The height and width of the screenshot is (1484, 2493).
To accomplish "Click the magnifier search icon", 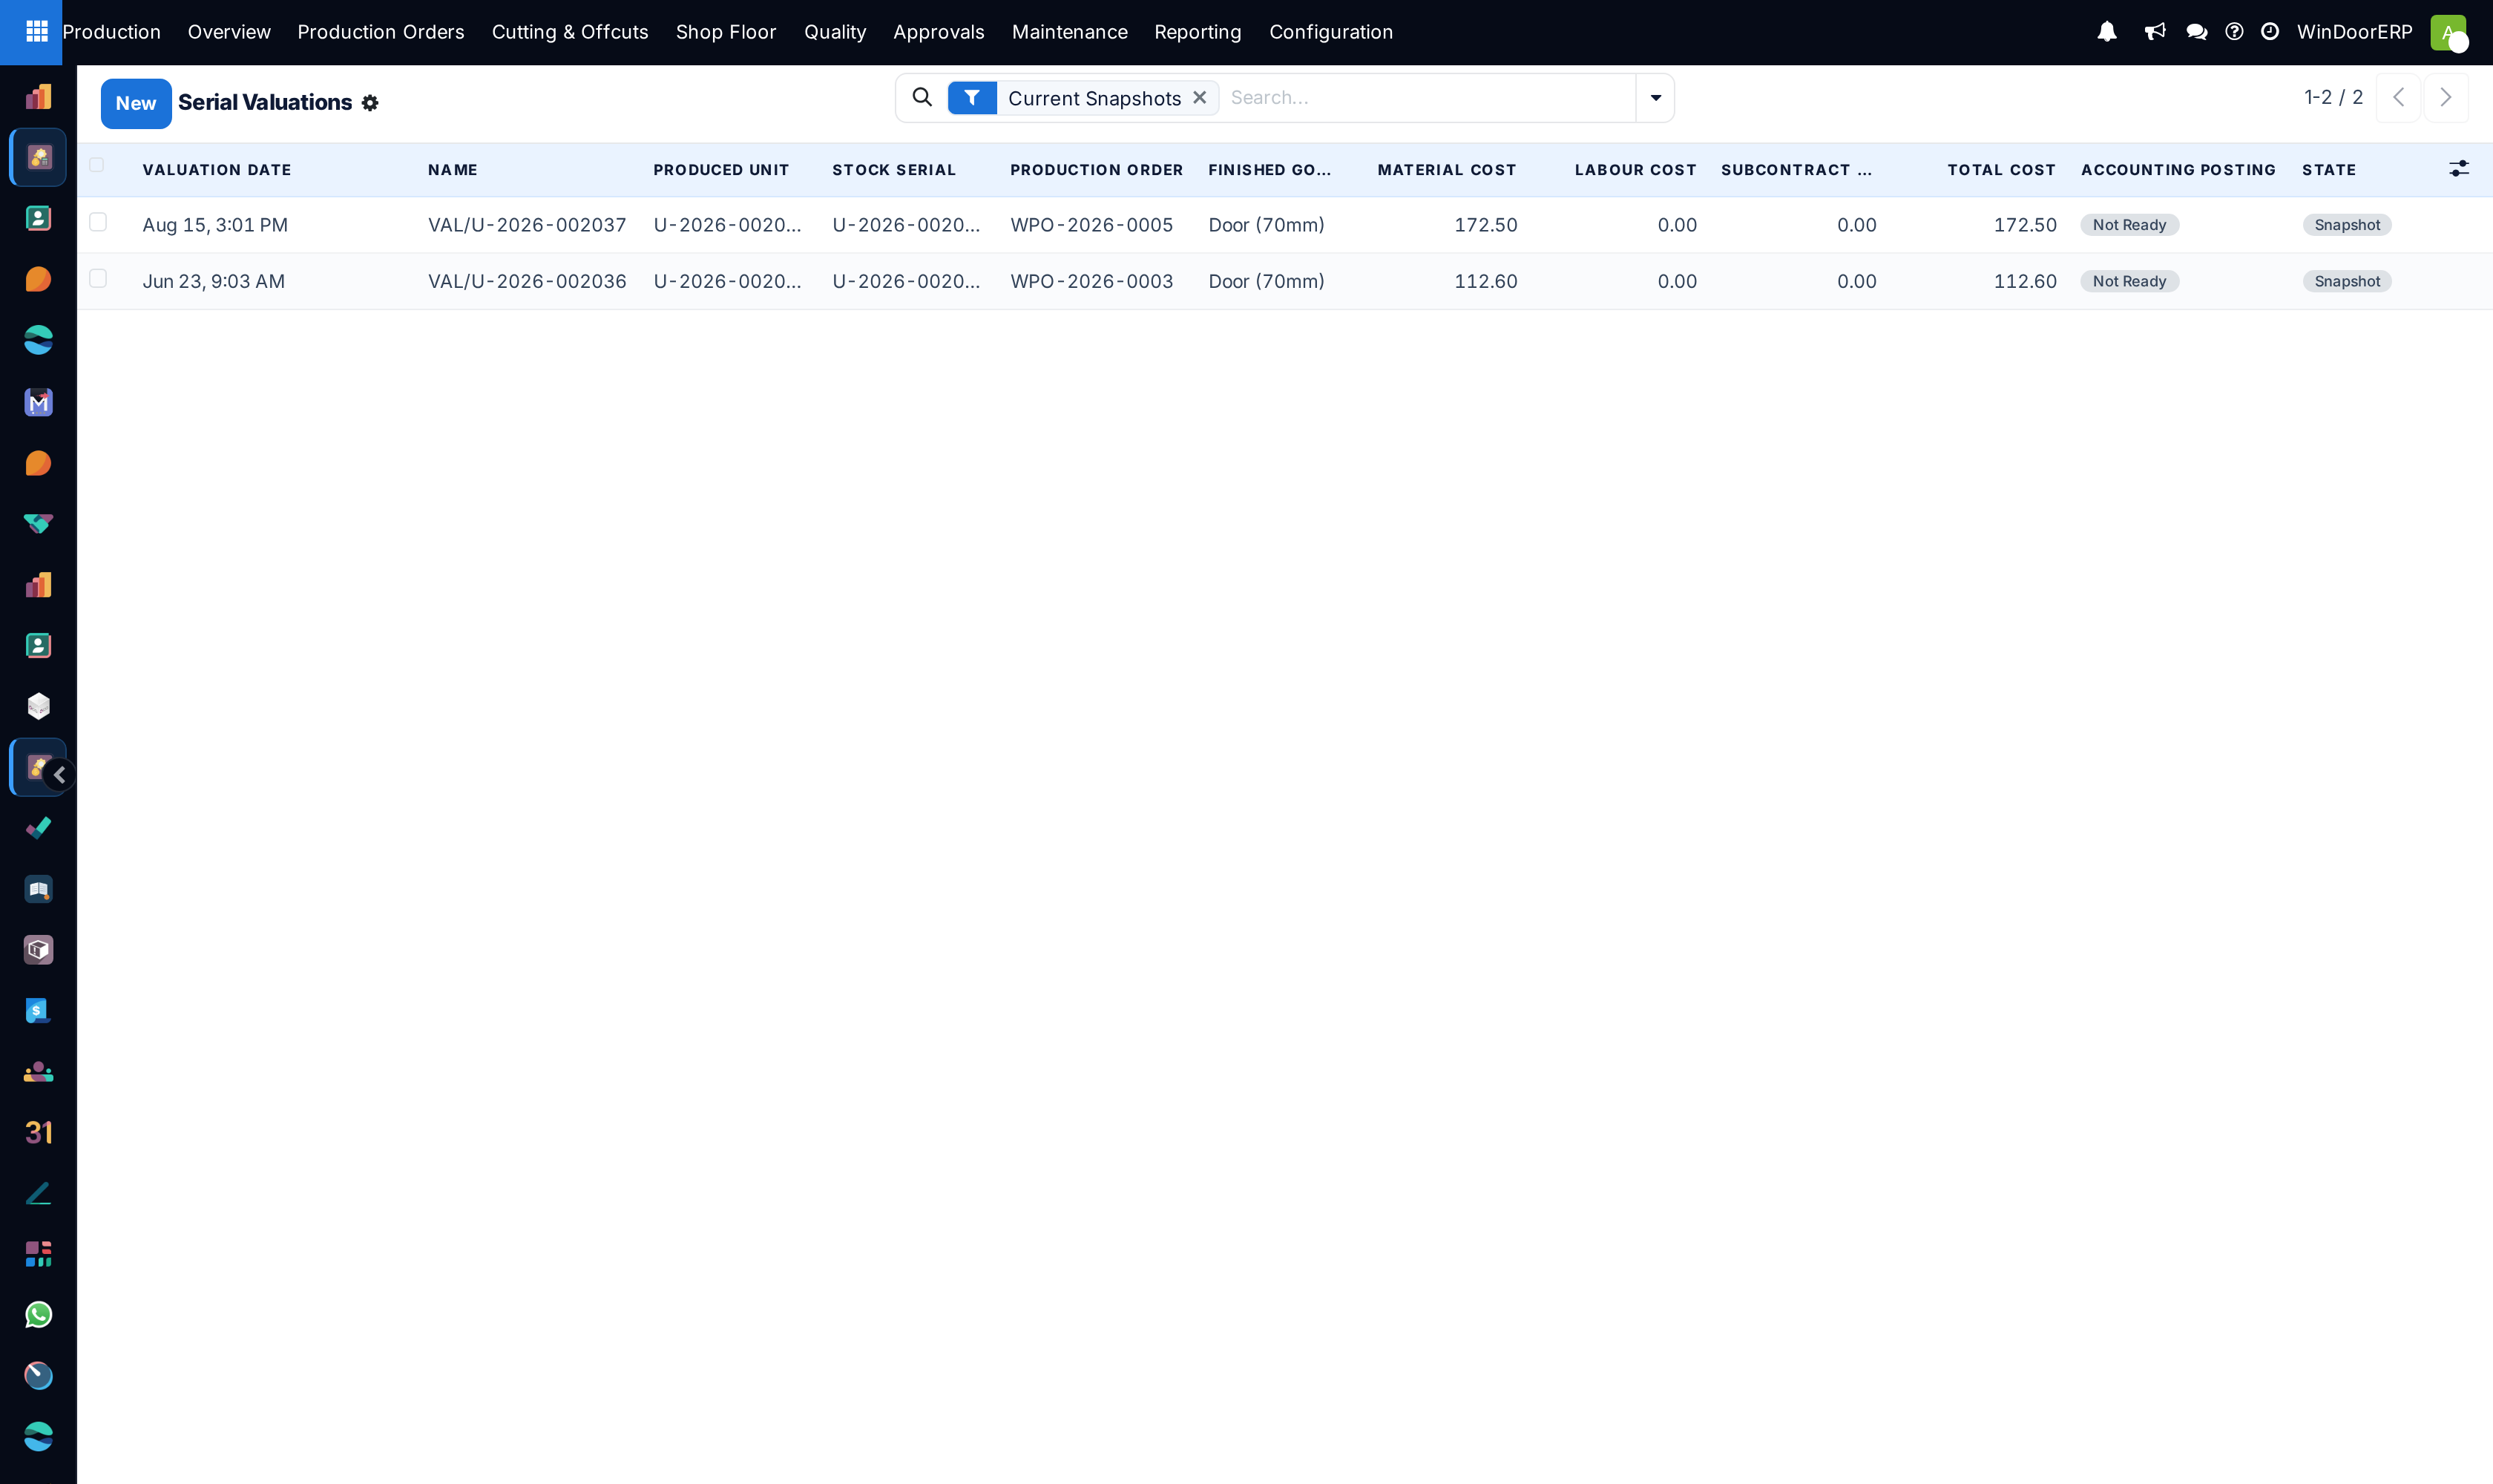I will pos(922,97).
